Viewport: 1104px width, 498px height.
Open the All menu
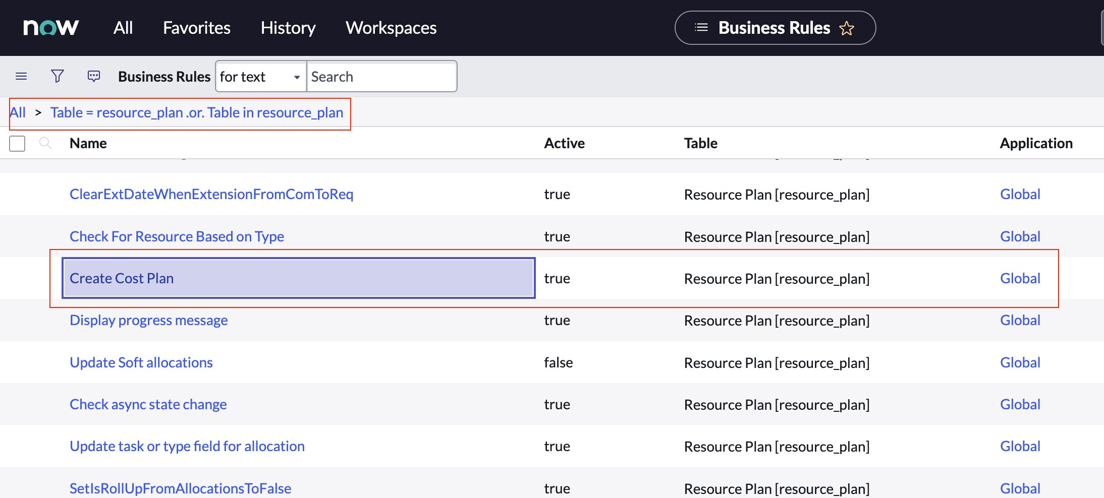click(123, 28)
